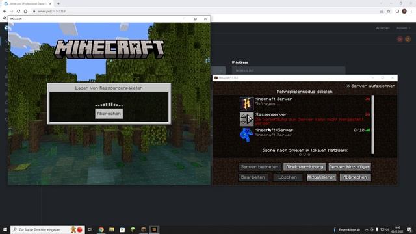Click the Server betreten button
Screen dimensions: 416x234
tap(259, 167)
